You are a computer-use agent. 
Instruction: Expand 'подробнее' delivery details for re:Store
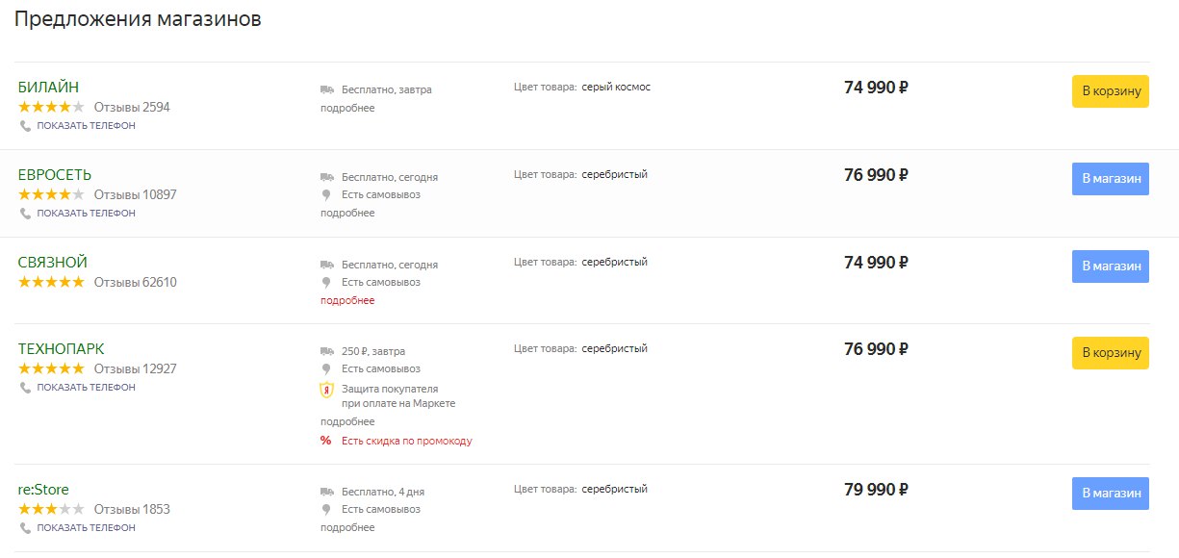347,527
